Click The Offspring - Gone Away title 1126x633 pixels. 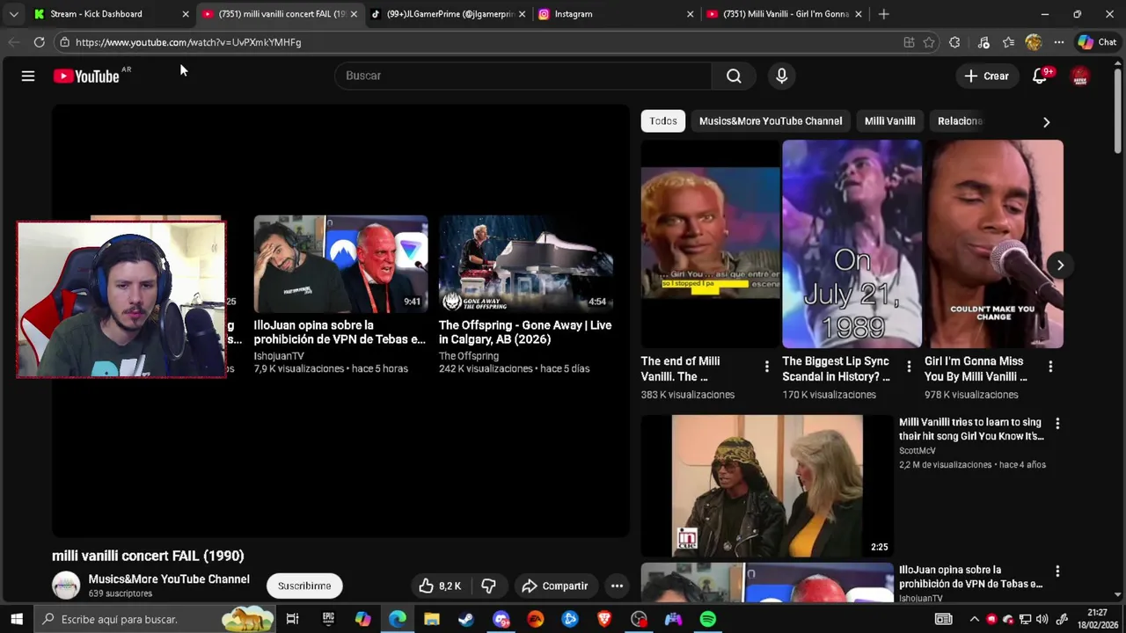pos(525,332)
